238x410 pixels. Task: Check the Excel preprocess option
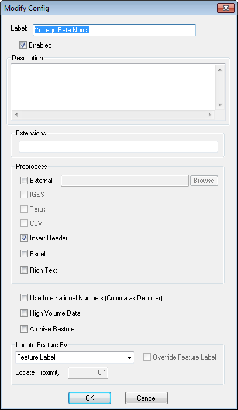(24, 254)
